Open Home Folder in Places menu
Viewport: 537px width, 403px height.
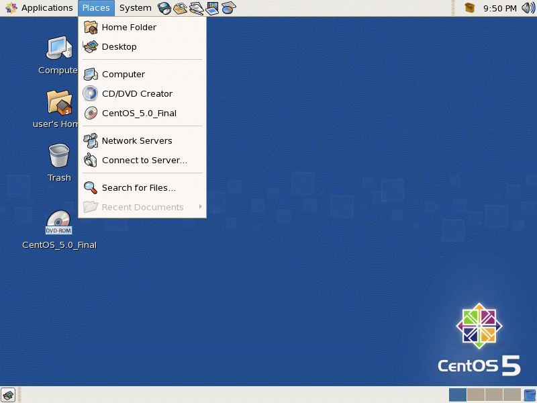point(142,27)
